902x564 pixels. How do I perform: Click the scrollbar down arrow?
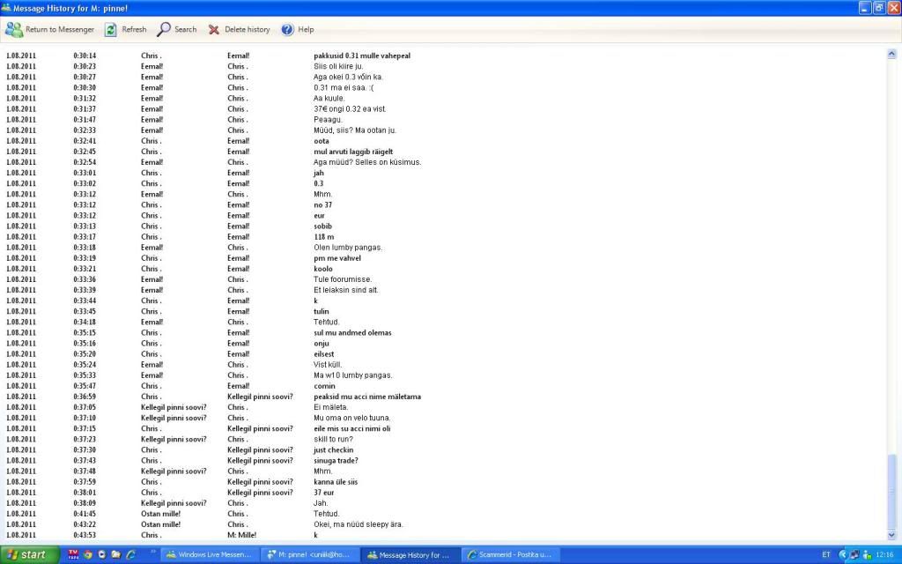point(893,534)
